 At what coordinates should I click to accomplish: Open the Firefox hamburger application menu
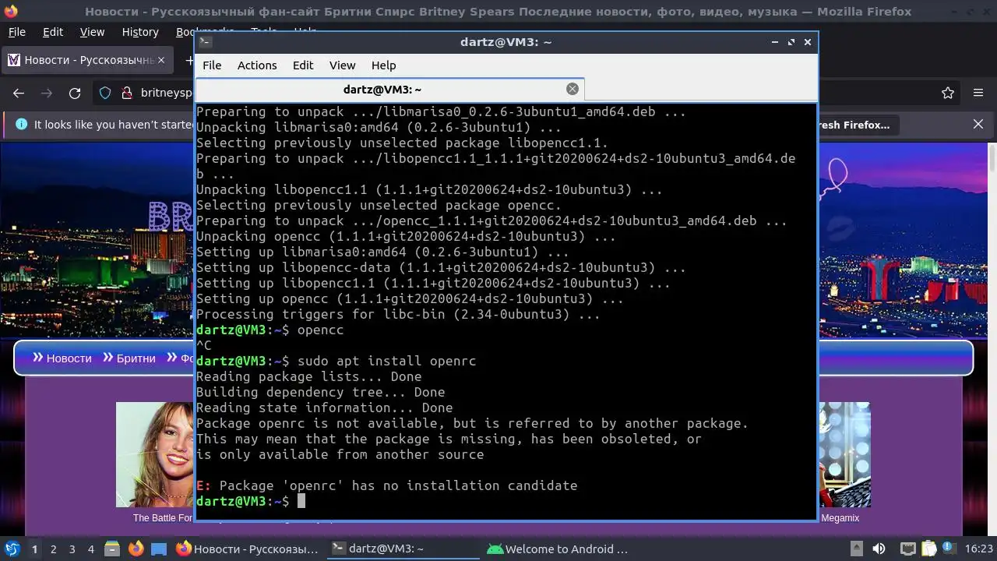[978, 93]
